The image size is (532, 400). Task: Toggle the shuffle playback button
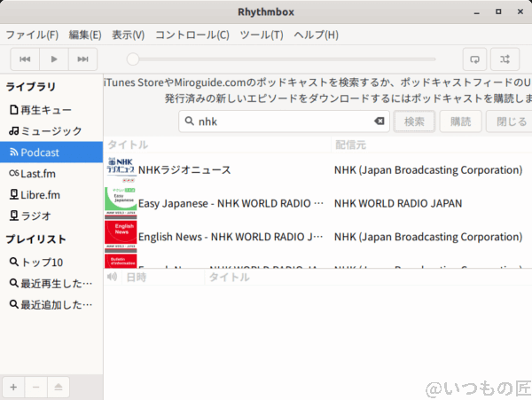505,59
